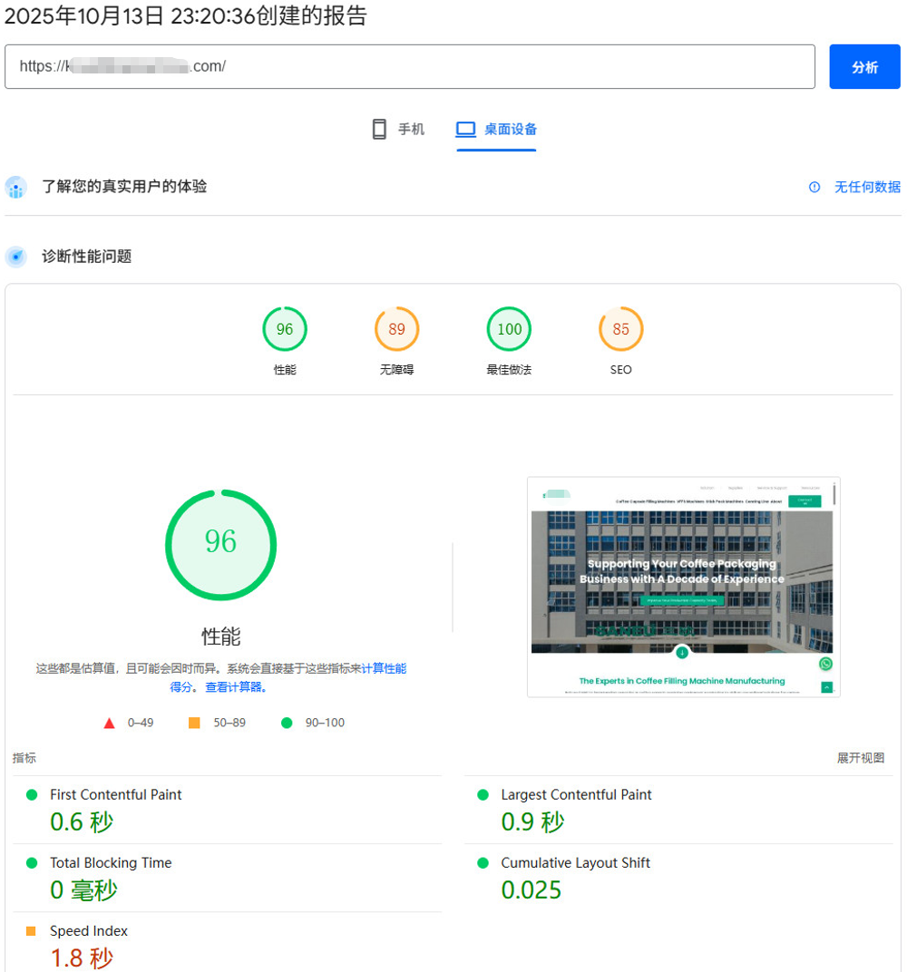Click the real user experience icon
The image size is (907, 972).
15,187
